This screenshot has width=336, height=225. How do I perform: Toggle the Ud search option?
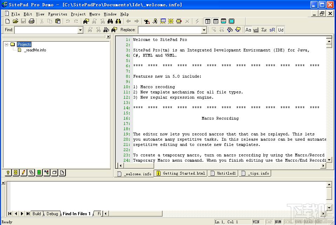tap(281, 30)
